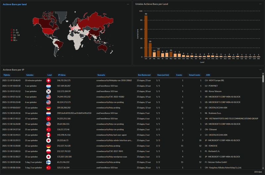Click the German flag for 209.38.208.202
Image resolution: width=265 pixels, height=175 pixels.
pos(48,108)
